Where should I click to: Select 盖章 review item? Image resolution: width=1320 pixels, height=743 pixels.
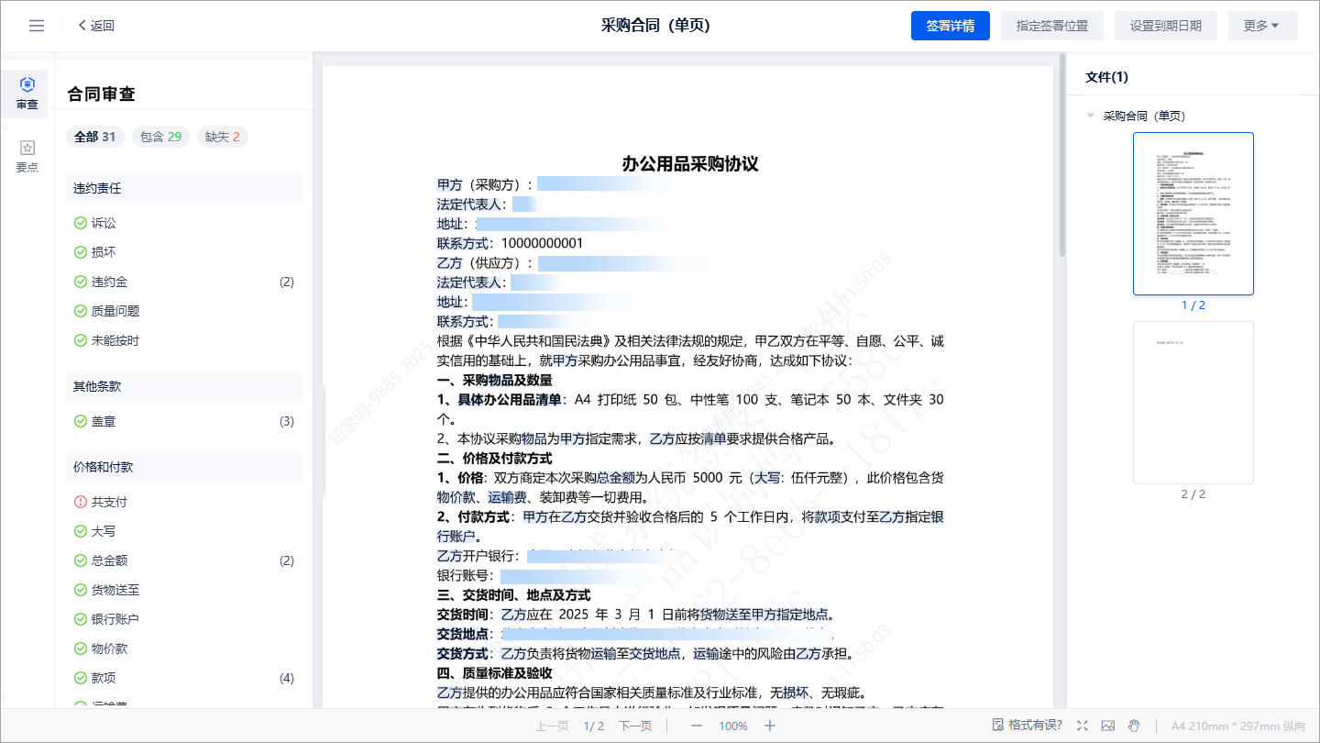(x=183, y=421)
